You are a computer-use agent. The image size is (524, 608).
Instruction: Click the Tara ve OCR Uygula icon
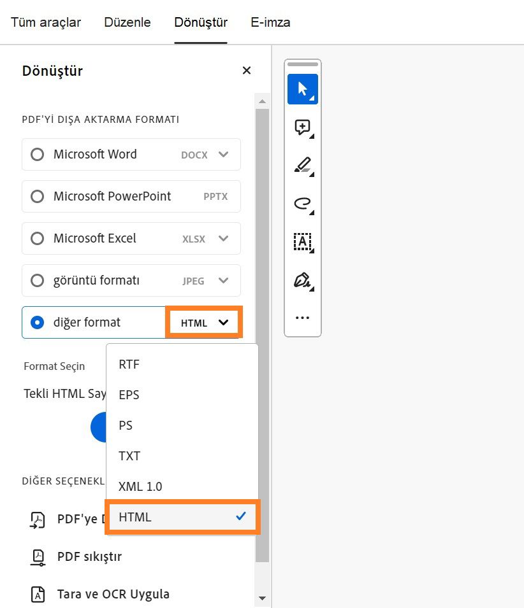(x=38, y=593)
